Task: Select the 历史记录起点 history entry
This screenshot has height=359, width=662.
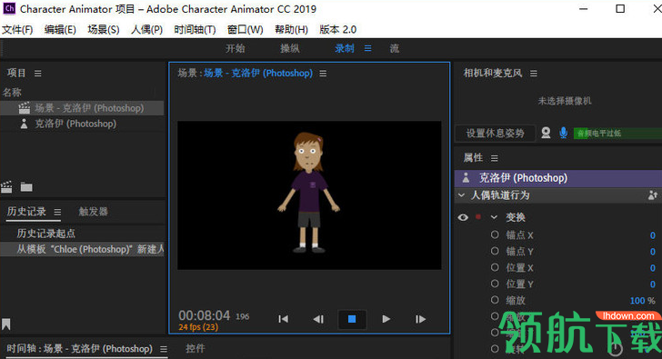Action: (x=82, y=234)
